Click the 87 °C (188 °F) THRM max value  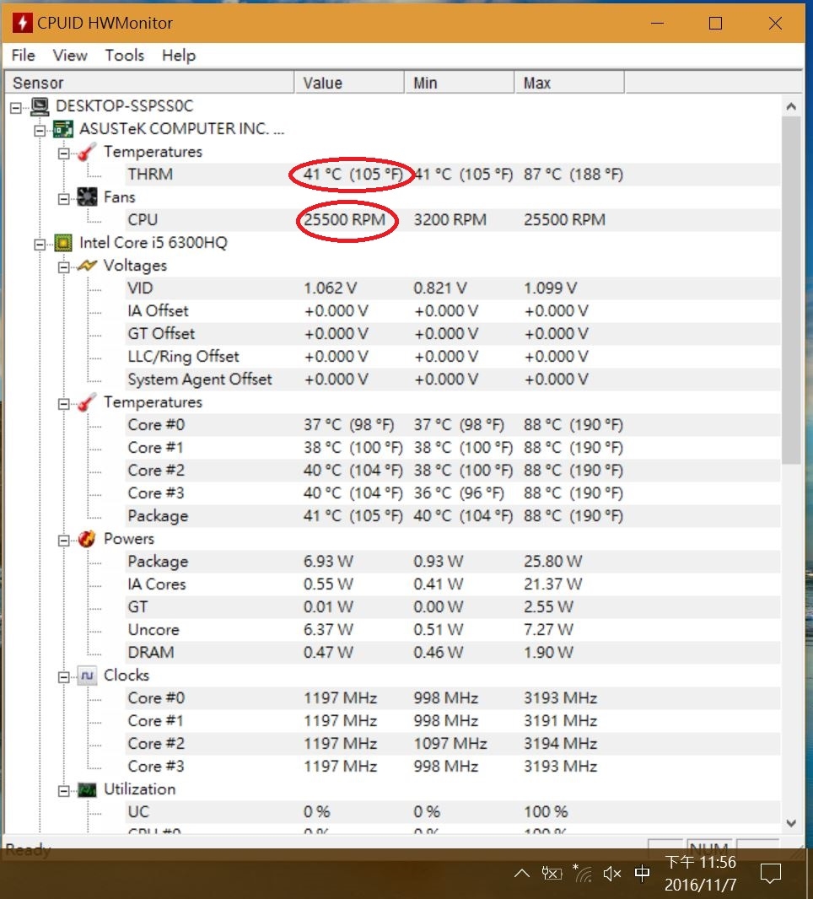click(573, 175)
